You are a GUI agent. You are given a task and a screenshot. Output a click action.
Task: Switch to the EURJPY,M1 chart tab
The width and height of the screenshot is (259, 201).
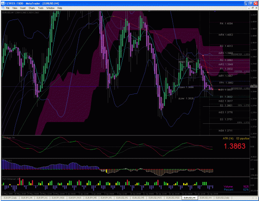coord(106,198)
